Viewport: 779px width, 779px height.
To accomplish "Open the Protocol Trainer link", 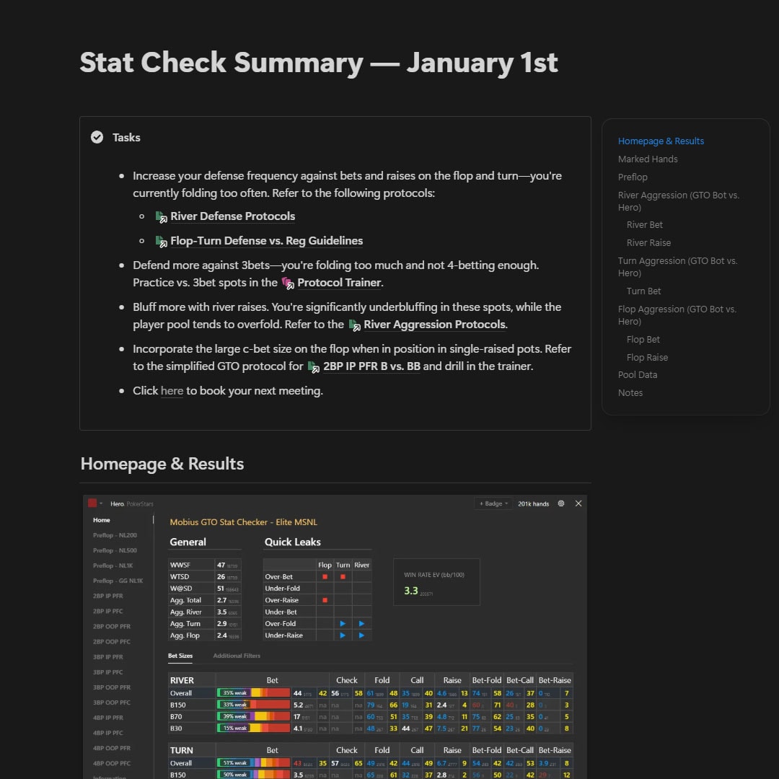I will point(339,282).
